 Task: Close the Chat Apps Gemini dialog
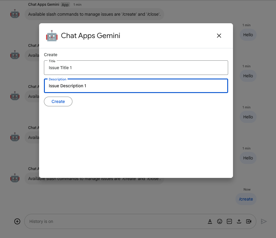[219, 36]
